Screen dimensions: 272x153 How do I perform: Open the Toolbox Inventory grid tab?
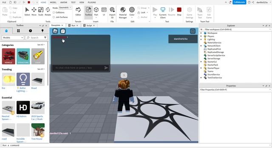(x=18, y=31)
